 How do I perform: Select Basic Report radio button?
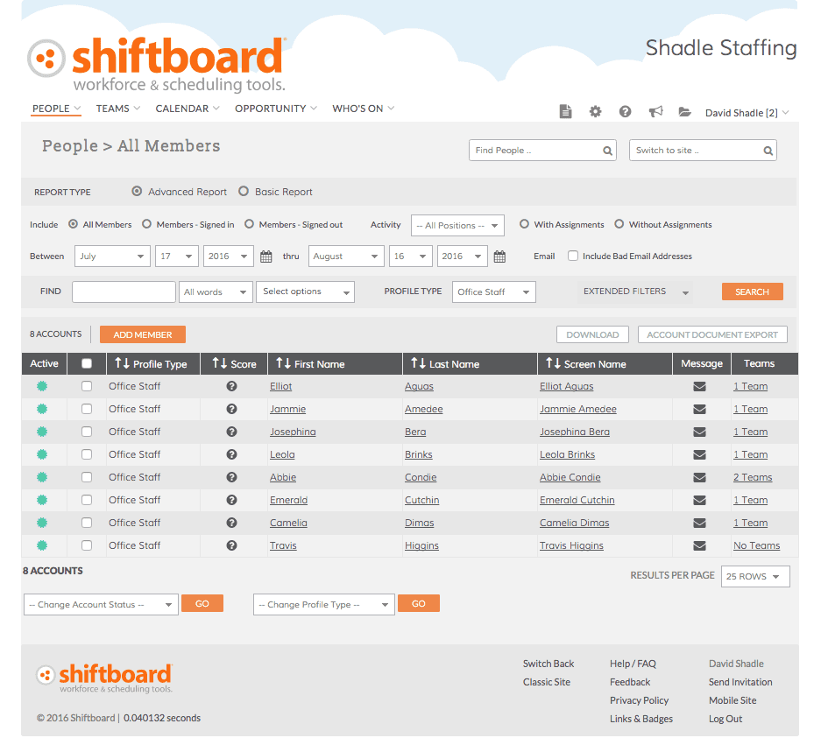tap(244, 191)
